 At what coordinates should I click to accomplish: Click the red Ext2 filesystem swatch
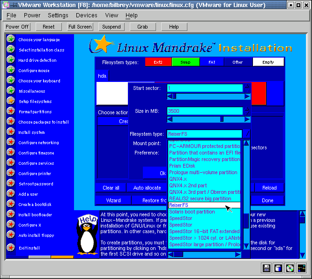[158, 62]
